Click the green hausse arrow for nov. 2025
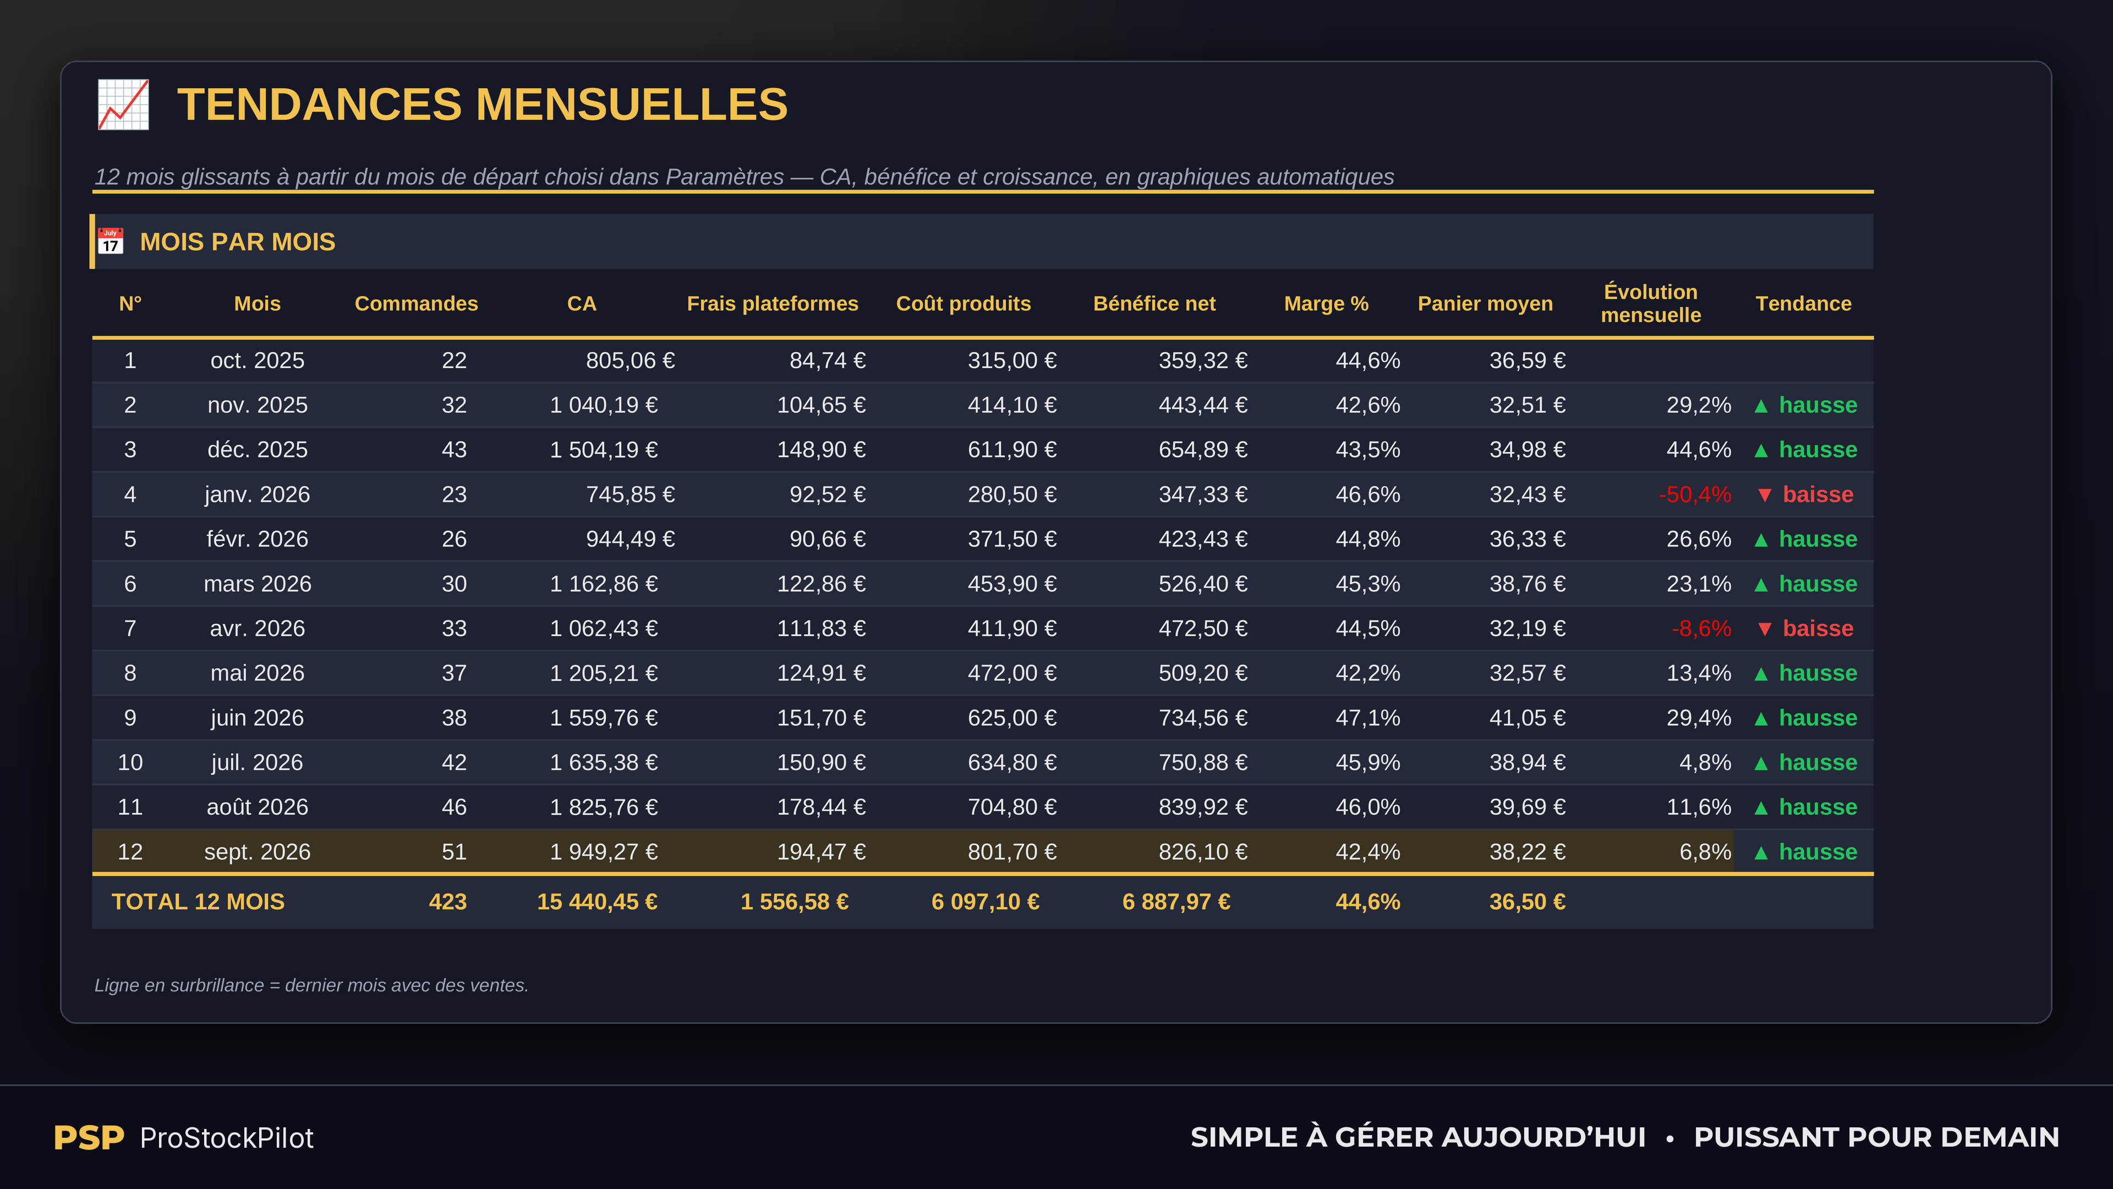This screenshot has width=2113, height=1189. pos(1760,405)
